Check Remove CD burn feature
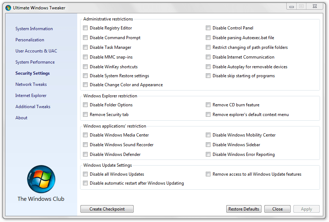 (208, 105)
